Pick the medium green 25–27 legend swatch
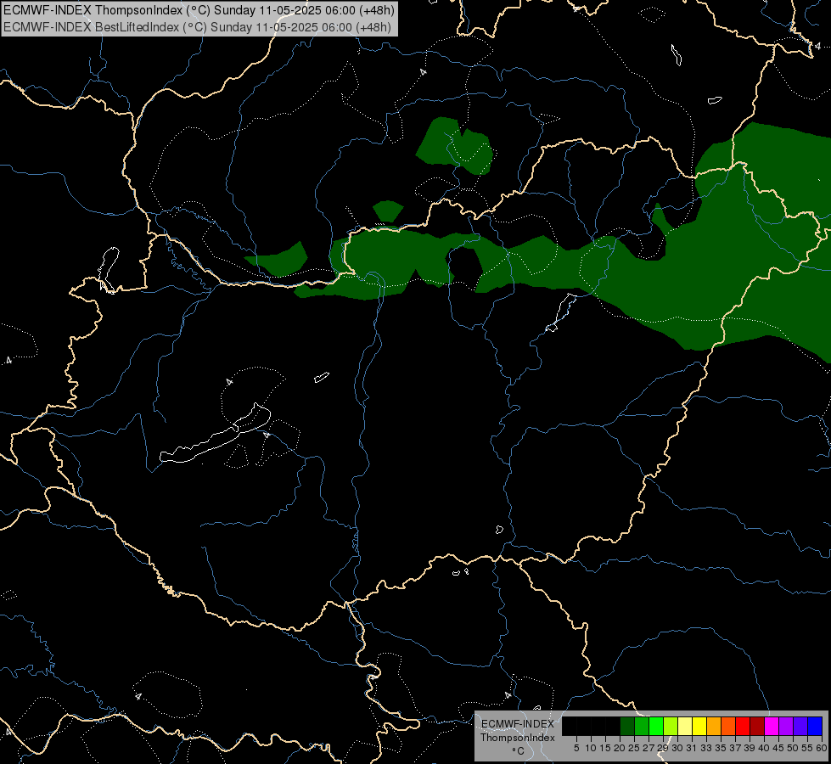 (x=642, y=726)
